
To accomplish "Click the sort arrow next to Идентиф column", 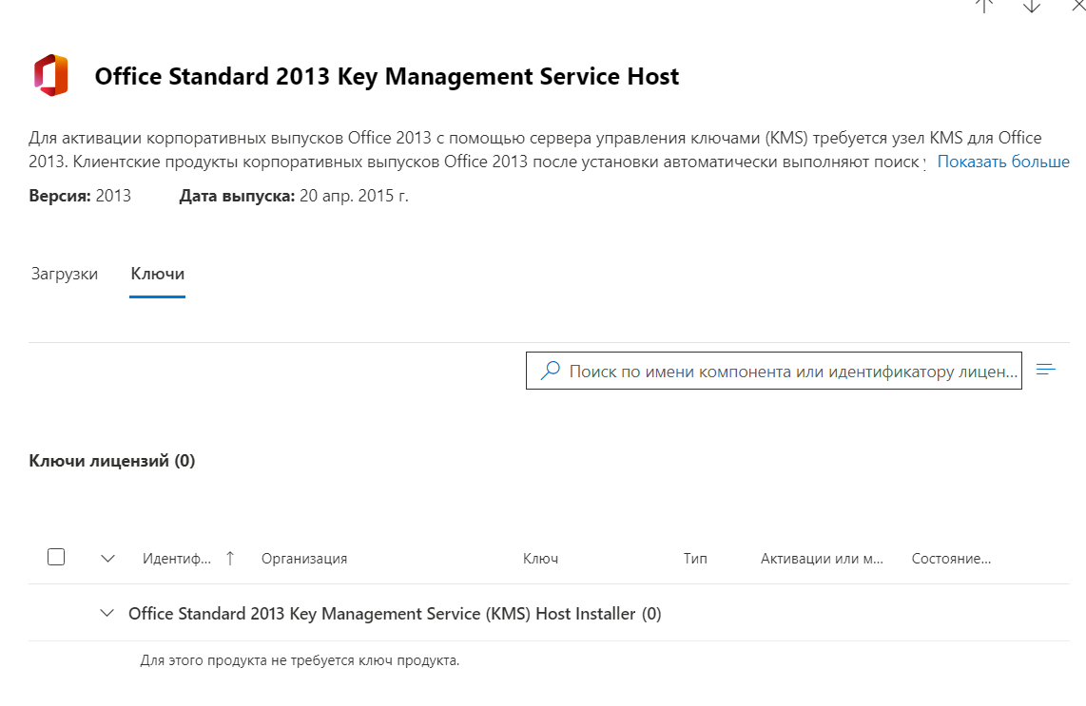I will tap(230, 559).
